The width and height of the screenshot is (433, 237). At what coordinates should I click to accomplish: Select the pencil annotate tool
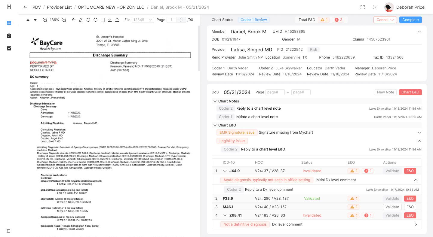click(x=81, y=20)
